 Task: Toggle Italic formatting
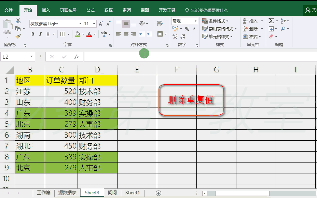tap(40, 34)
